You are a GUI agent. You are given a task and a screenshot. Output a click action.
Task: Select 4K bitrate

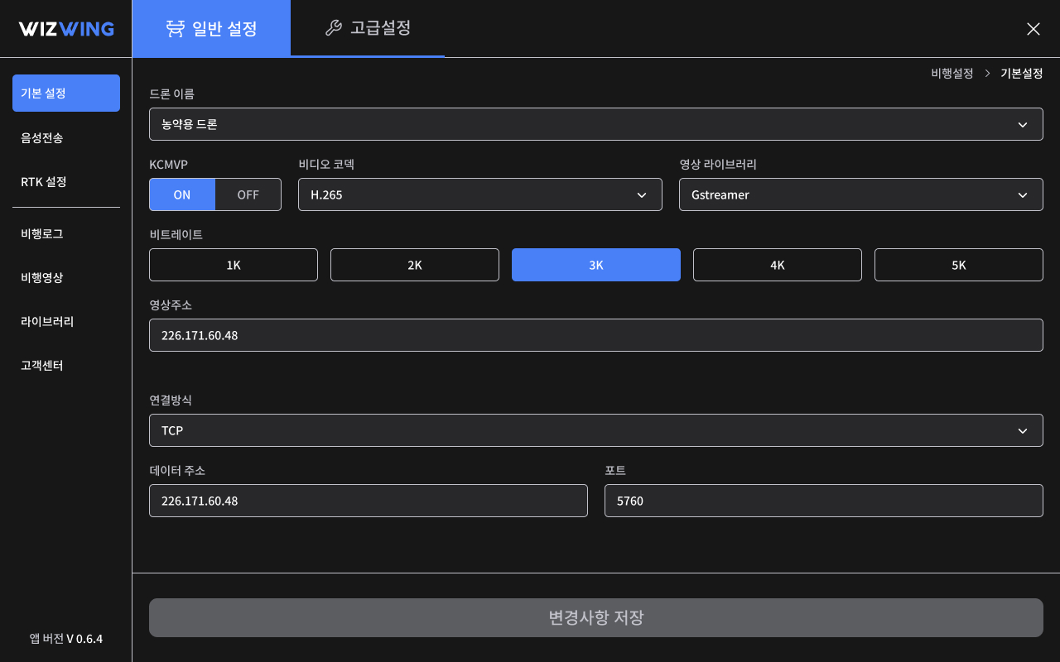click(778, 265)
